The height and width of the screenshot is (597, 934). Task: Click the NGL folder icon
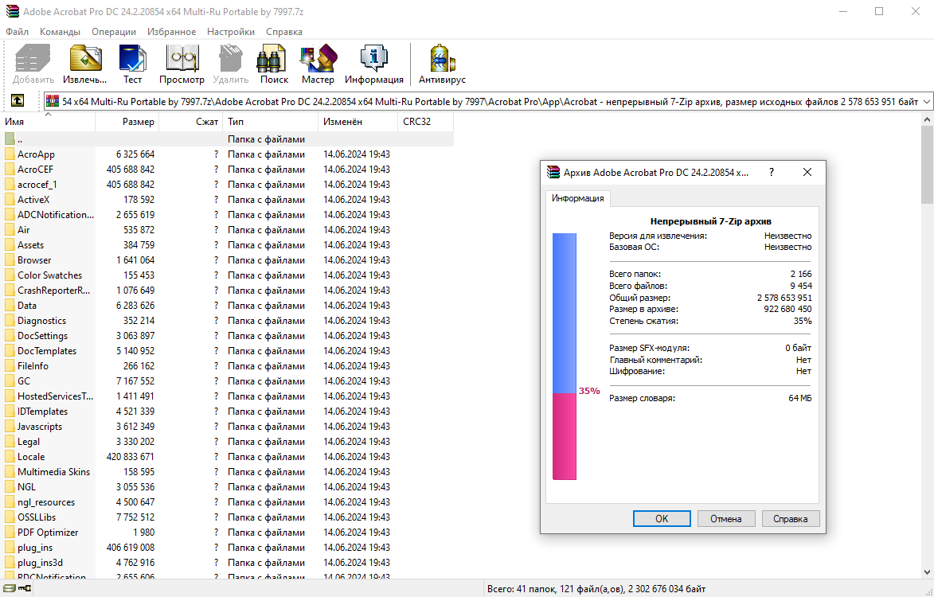(x=10, y=487)
